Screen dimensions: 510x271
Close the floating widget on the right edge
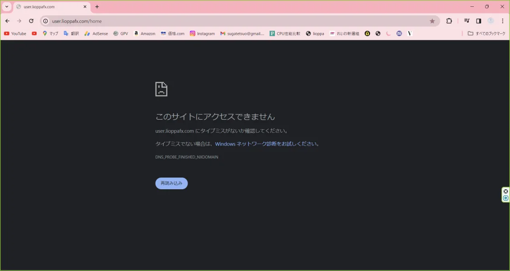coord(505,191)
